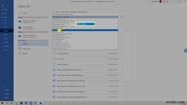The width and height of the screenshot is (187, 105).
Task: Choose Rich Text Format (*.rtf) in the file type list
Action: [x=85, y=39]
